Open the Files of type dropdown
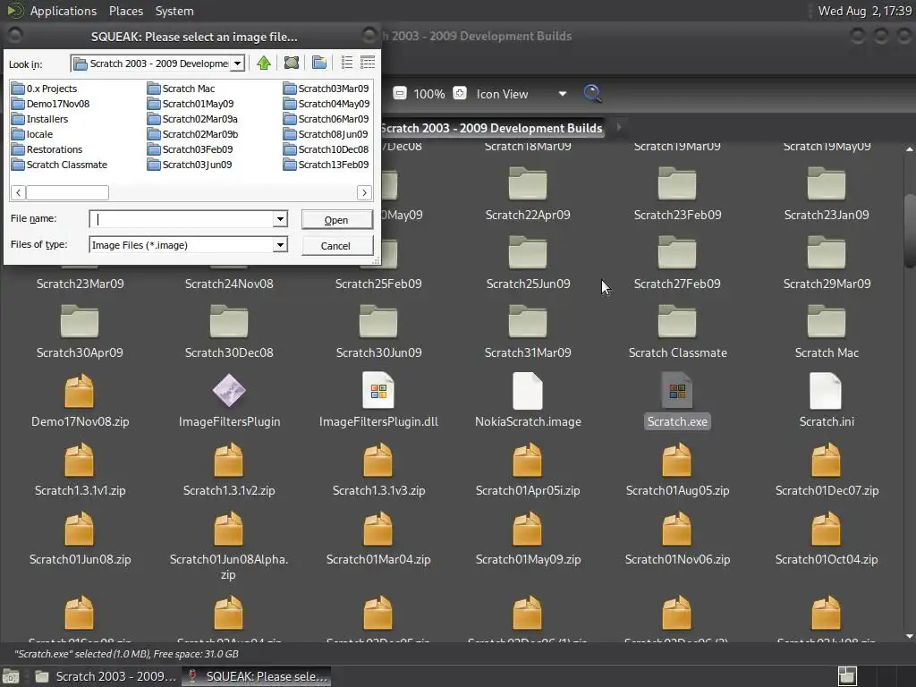The width and height of the screenshot is (916, 687). pyautogui.click(x=280, y=245)
